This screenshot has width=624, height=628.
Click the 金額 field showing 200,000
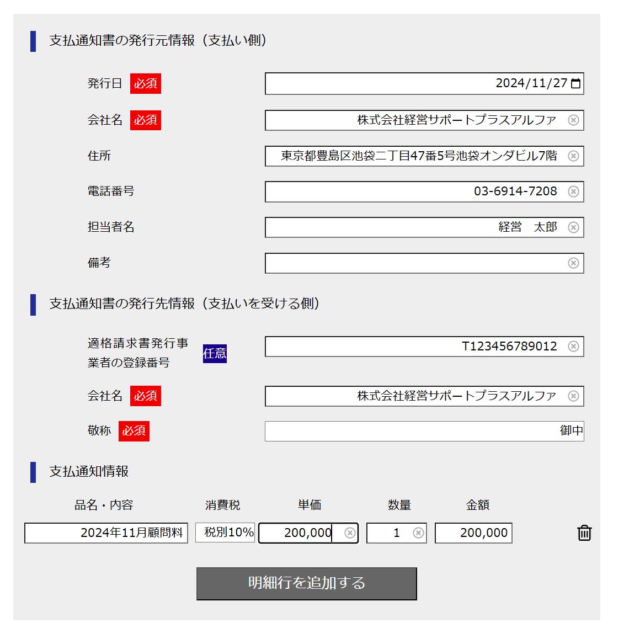(473, 533)
